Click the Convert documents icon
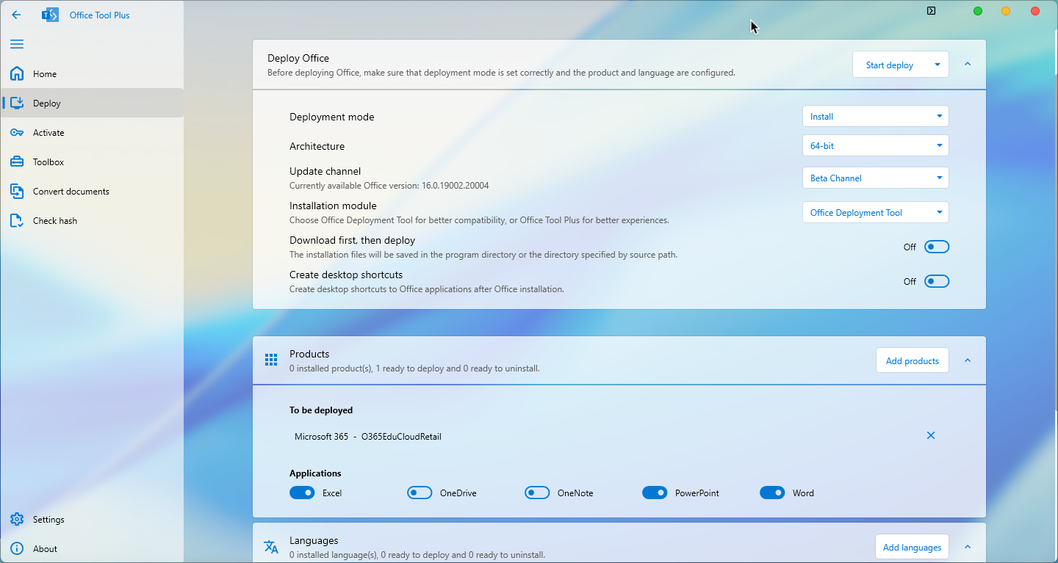1058x563 pixels. [18, 191]
